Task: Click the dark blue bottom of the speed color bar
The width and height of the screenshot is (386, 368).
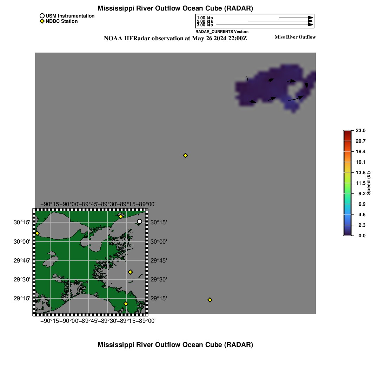Action: tap(347, 233)
